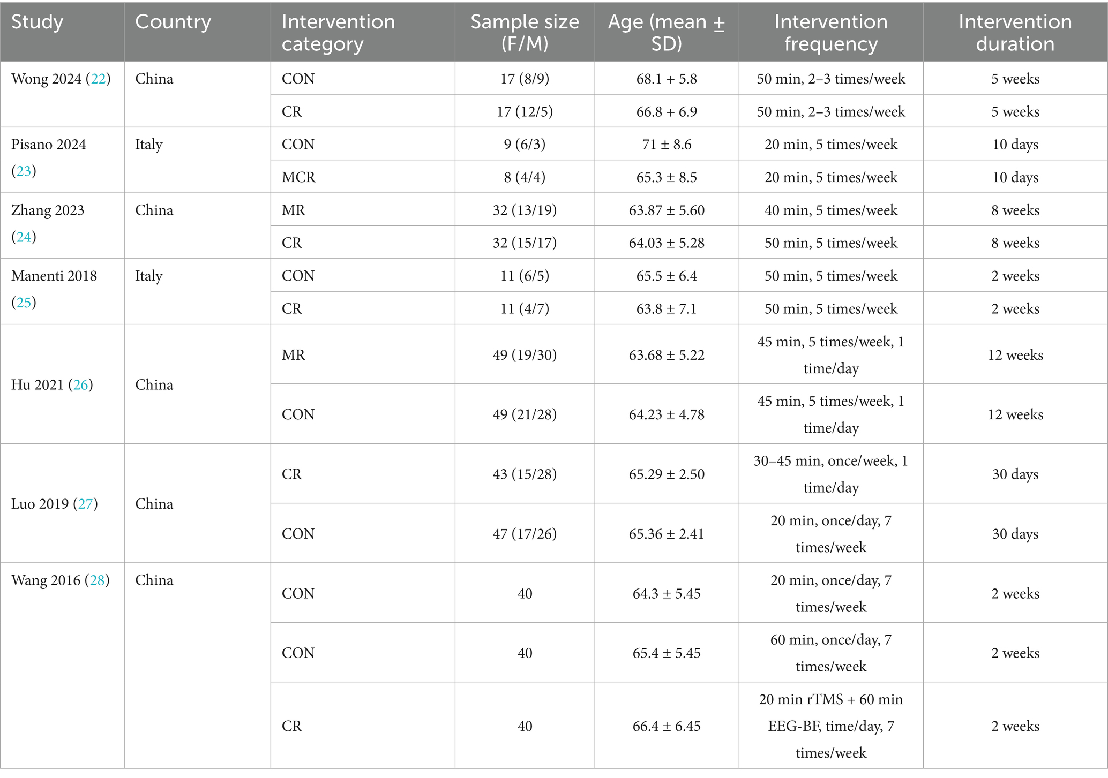Select the Country column header
The image size is (1108, 778).
click(x=173, y=22)
